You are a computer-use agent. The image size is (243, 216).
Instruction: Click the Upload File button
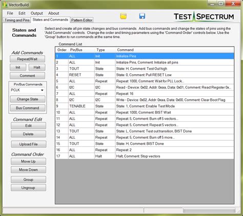click(x=28, y=144)
